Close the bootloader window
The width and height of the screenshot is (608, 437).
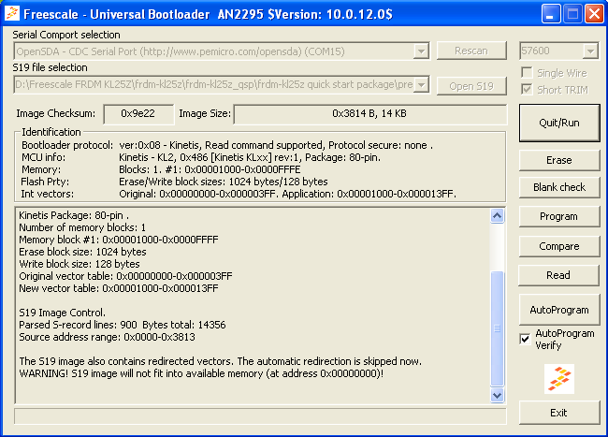[x=594, y=14]
